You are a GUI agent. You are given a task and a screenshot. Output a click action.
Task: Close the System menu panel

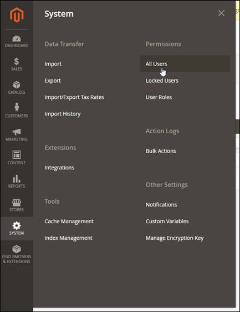[221, 13]
